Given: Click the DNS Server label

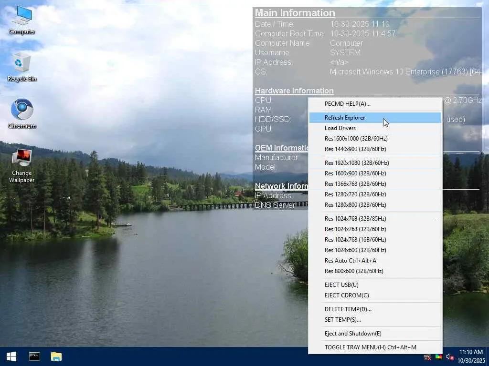Looking at the screenshot, I should (x=275, y=205).
